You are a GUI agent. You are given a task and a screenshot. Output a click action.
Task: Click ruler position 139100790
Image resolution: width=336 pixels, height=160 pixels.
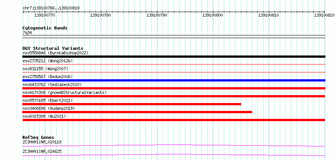[157, 15]
